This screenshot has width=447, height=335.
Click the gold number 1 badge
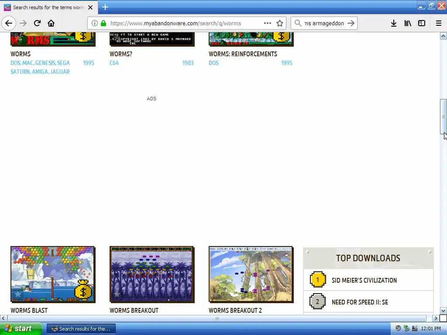318,280
